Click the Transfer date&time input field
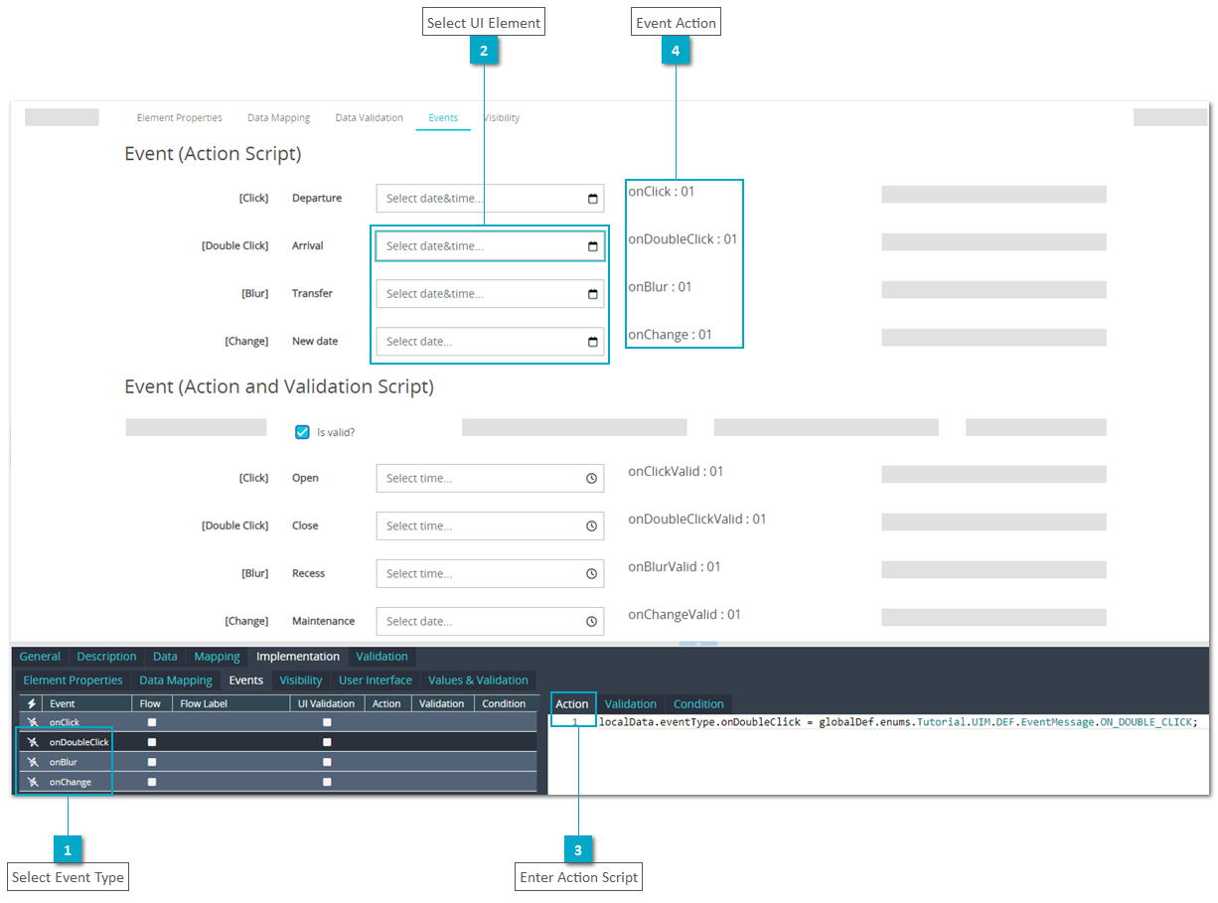 pyautogui.click(x=490, y=294)
